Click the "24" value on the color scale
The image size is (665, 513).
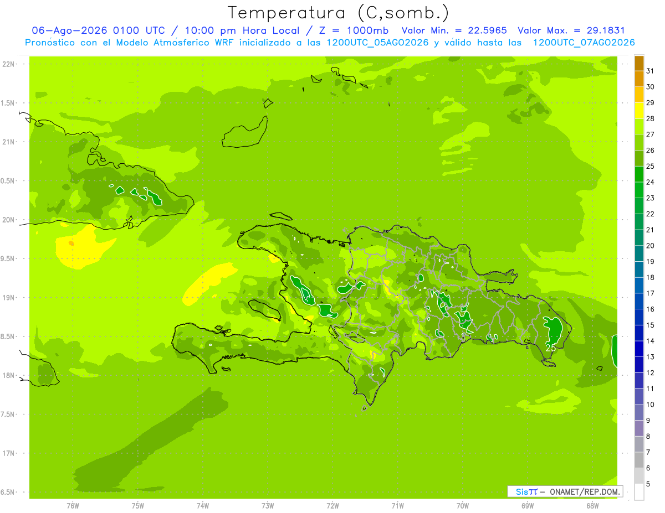point(651,182)
